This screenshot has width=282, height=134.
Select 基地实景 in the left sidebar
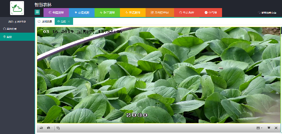[17, 29]
